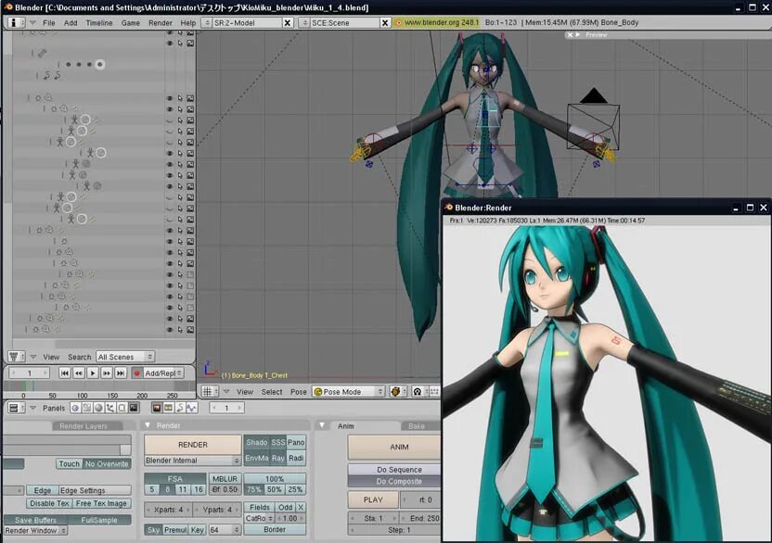772x543 pixels.
Task: Switch to Script context icon in Panels
Action: click(x=86, y=408)
